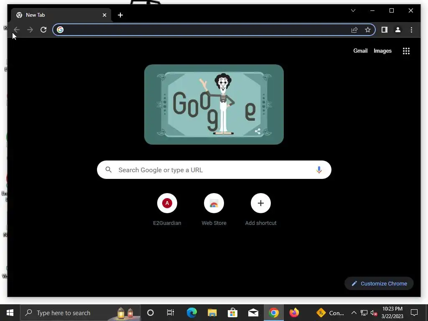Click the browser back arrow
The width and height of the screenshot is (428, 321).
coord(17,30)
